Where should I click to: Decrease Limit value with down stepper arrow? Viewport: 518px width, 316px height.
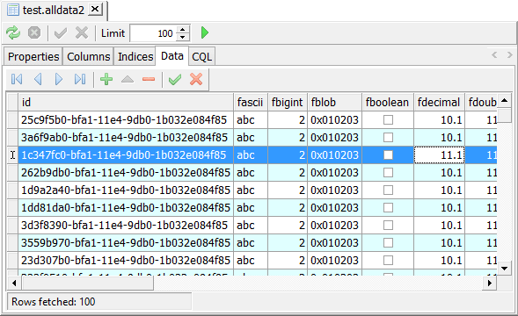click(x=183, y=37)
